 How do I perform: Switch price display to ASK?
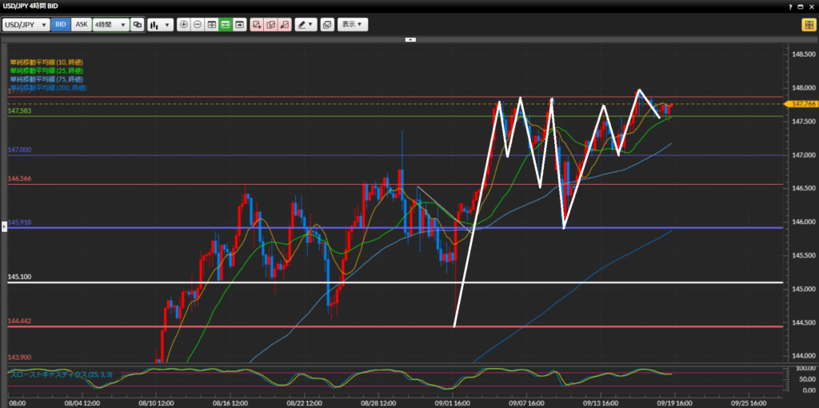[x=81, y=25]
